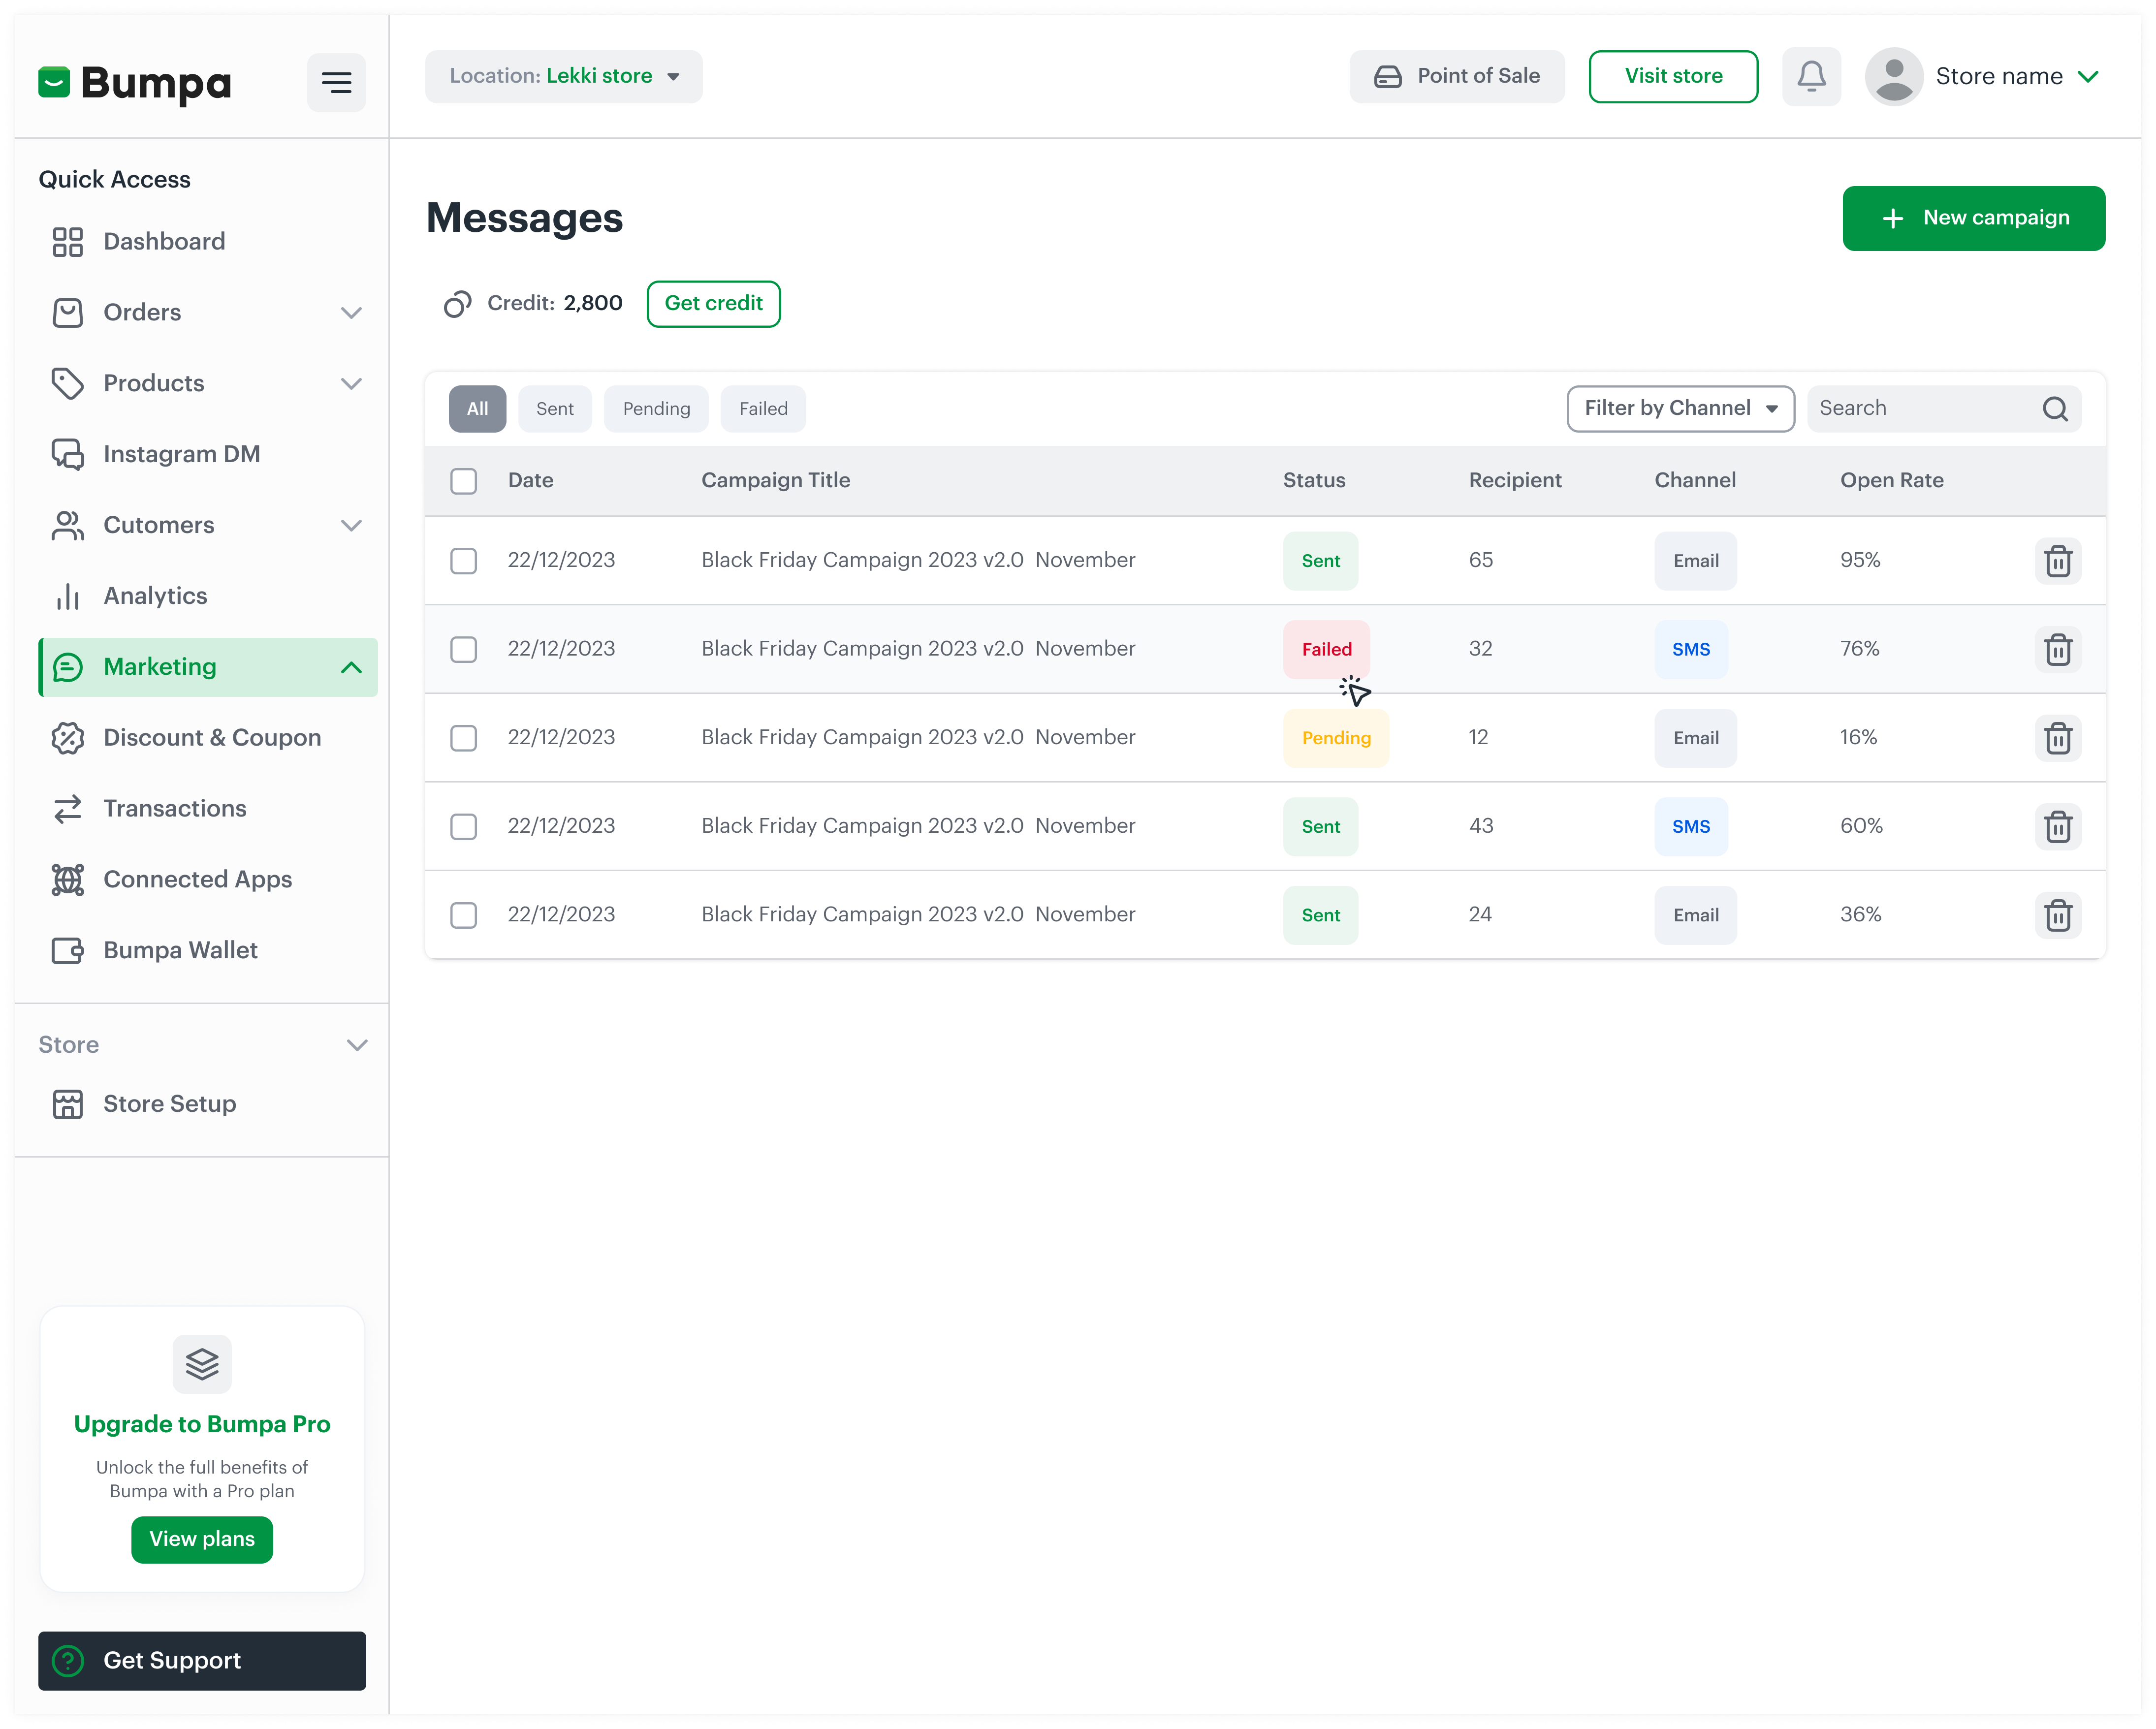Switch to the Pending messages tab
Viewport: 2156px width, 1729px height.
[656, 409]
